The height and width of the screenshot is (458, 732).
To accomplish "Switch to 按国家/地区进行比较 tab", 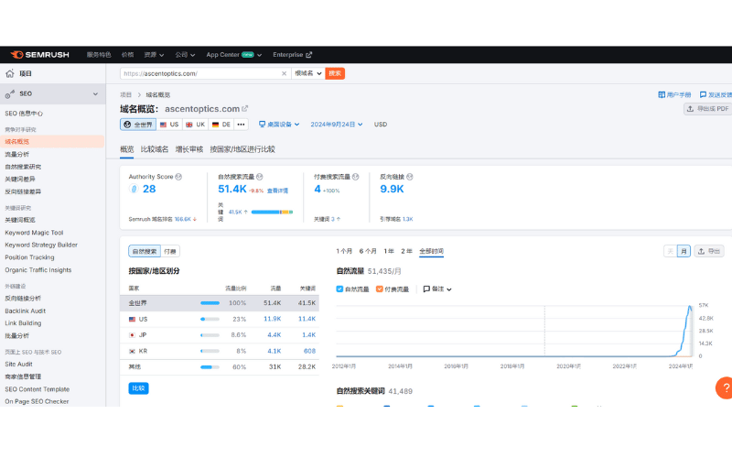I will (x=242, y=149).
